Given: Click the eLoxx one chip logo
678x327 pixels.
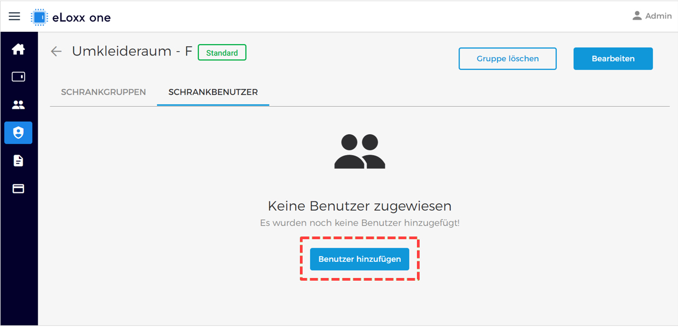Looking at the screenshot, I should coord(39,17).
